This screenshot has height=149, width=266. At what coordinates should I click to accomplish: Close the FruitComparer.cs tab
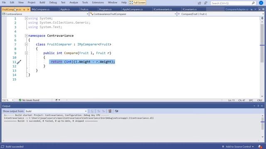[28, 10]
